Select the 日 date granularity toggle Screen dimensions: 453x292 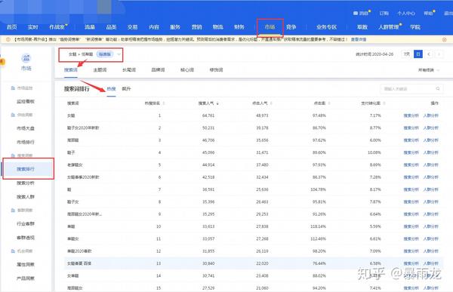[x=418, y=54]
